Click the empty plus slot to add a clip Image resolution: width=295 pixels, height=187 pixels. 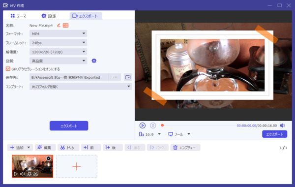pyautogui.click(x=77, y=166)
